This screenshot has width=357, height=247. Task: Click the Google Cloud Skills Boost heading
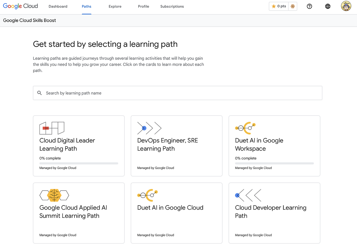coord(30,20)
